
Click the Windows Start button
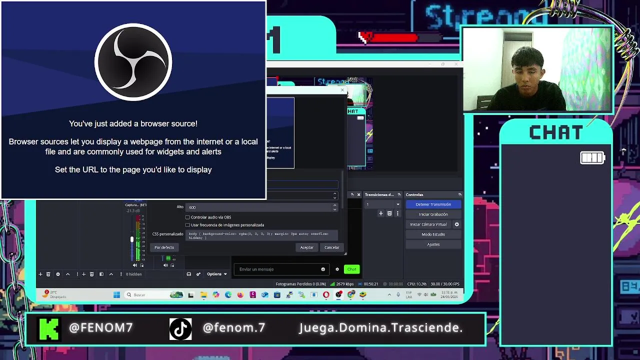pyautogui.click(x=116, y=295)
